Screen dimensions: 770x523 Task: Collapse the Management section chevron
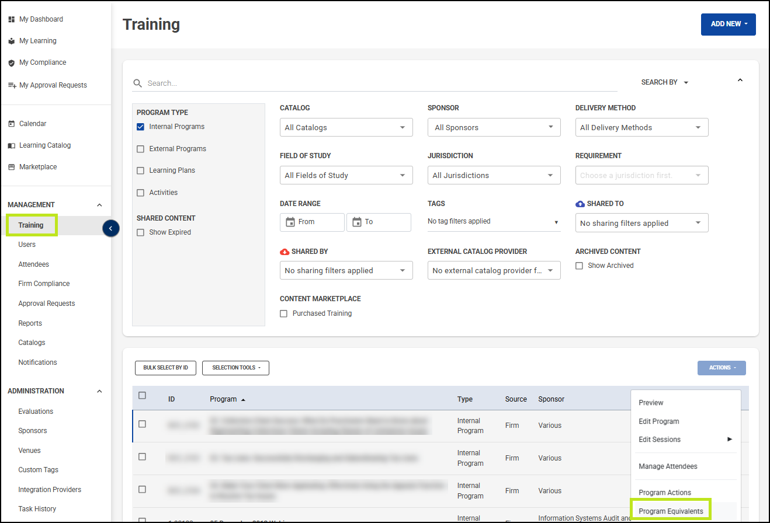pyautogui.click(x=99, y=205)
